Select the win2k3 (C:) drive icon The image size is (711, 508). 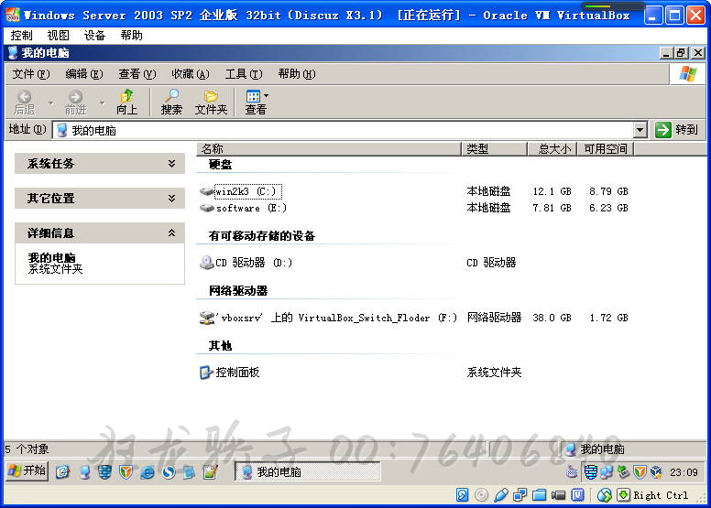[207, 191]
